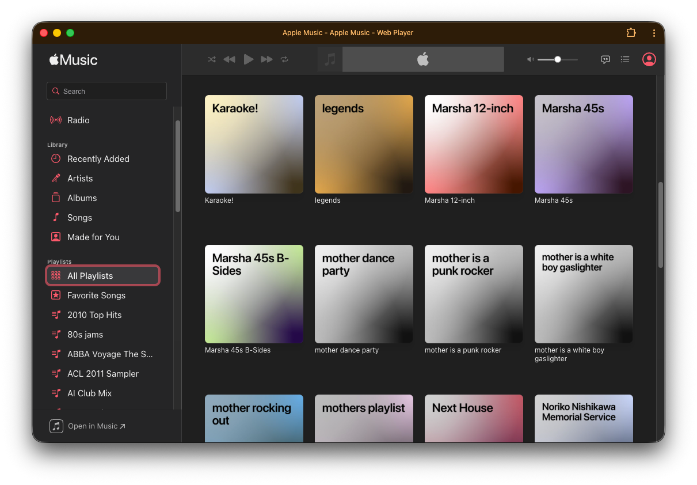
Task: Skip to next track
Action: pyautogui.click(x=266, y=59)
